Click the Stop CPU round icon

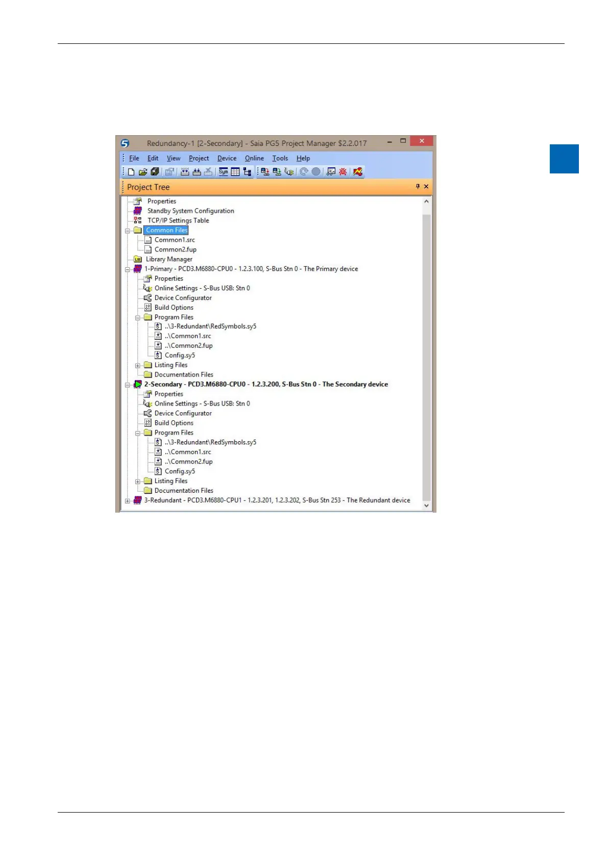316,172
